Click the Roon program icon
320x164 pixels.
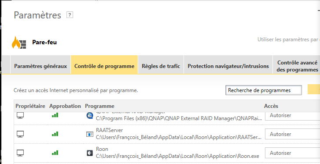coord(90,153)
